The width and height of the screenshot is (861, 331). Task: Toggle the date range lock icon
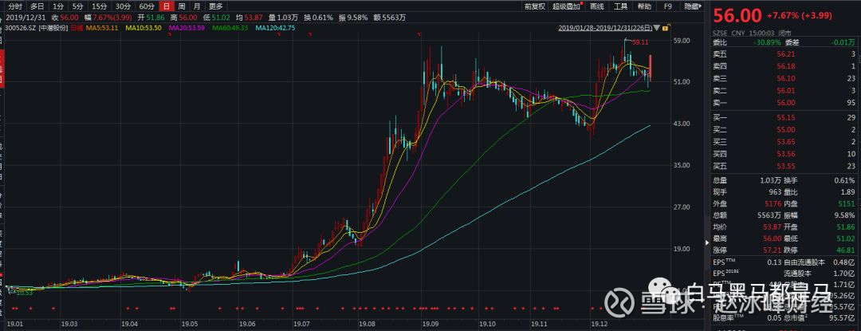(665, 27)
